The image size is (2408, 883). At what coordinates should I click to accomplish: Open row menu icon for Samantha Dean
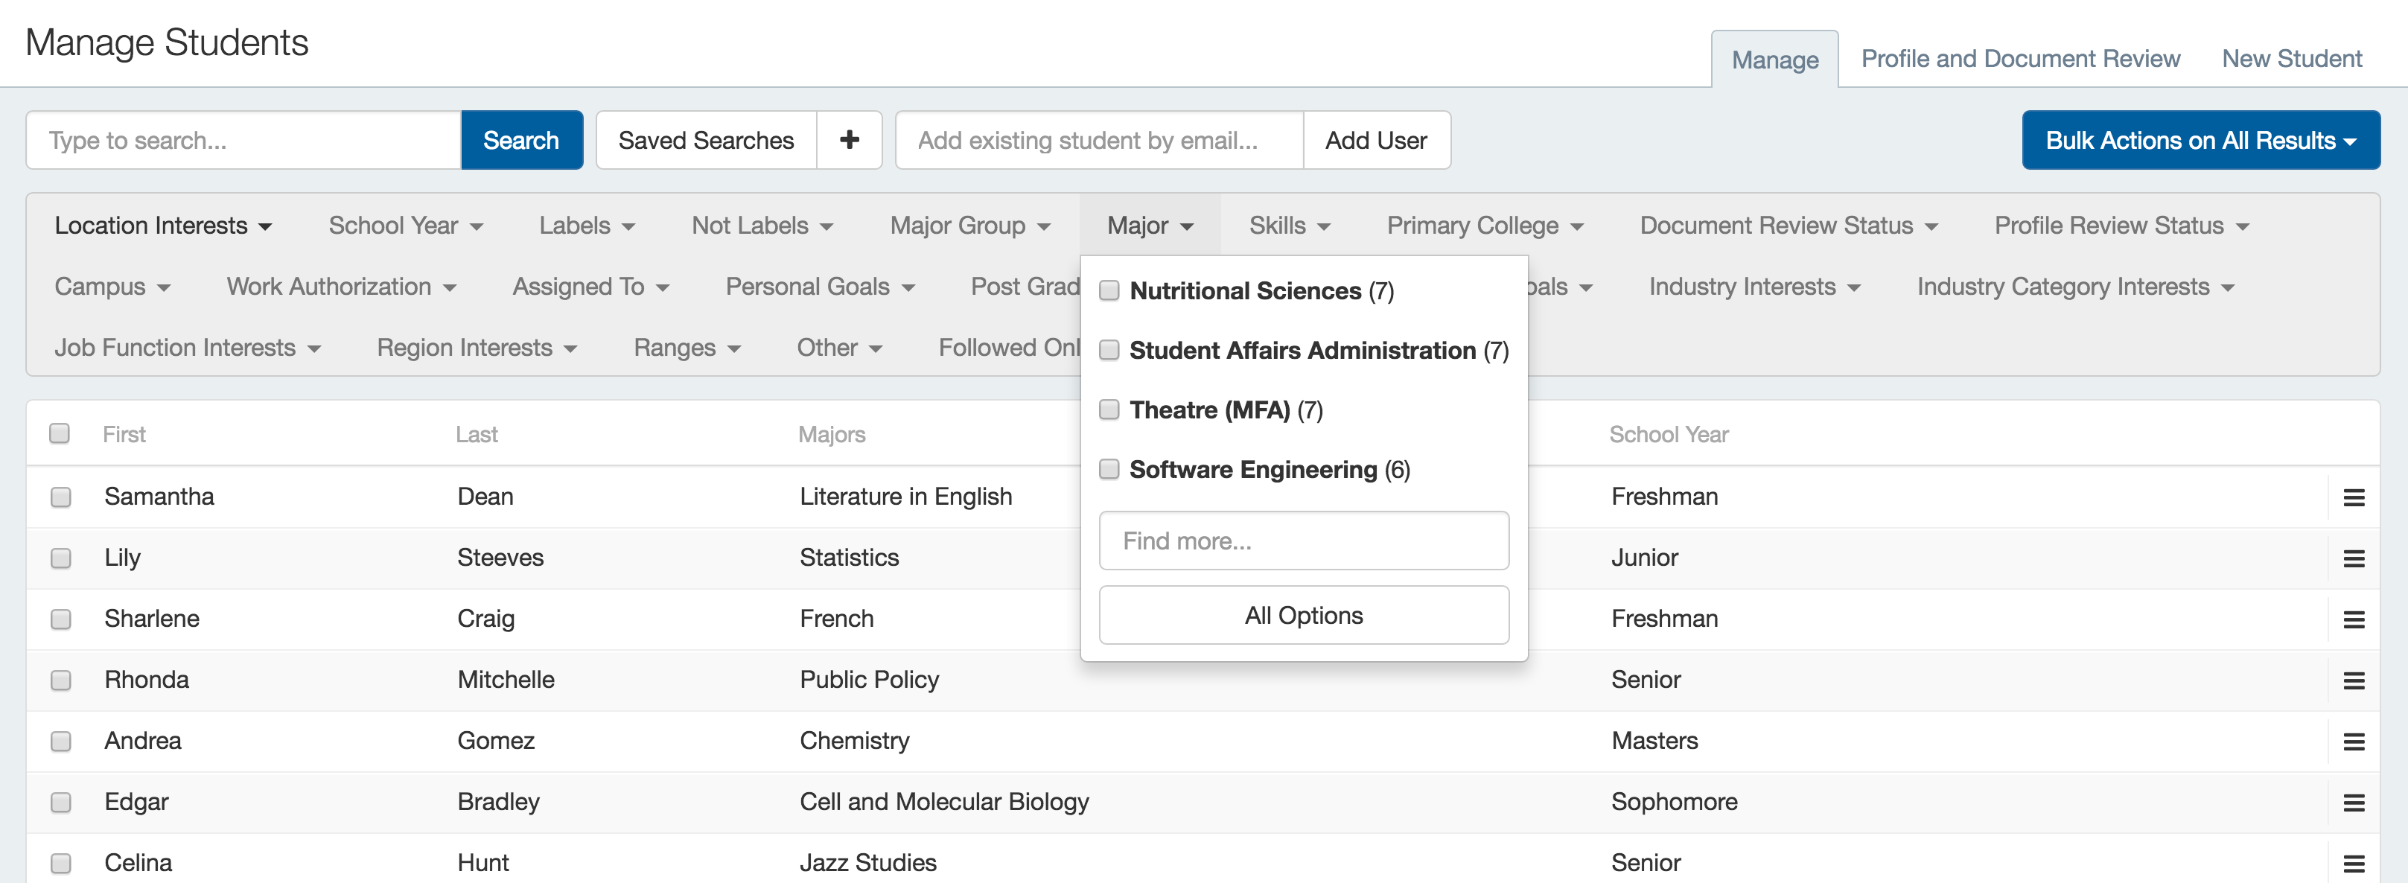pyautogui.click(x=2353, y=497)
